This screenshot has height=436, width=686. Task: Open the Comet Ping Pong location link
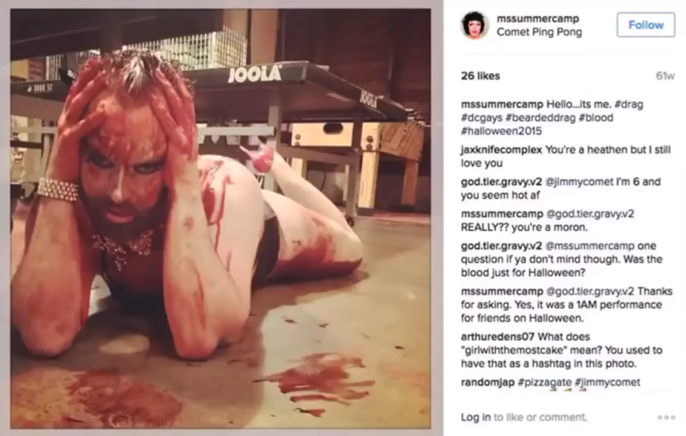click(x=539, y=32)
